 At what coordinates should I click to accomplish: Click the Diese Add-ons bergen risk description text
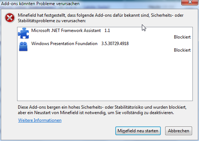[x=102, y=110]
